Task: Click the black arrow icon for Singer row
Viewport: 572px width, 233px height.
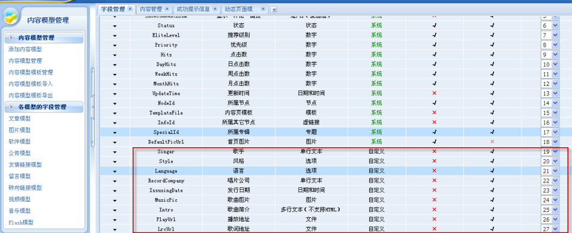Action: click(x=115, y=152)
